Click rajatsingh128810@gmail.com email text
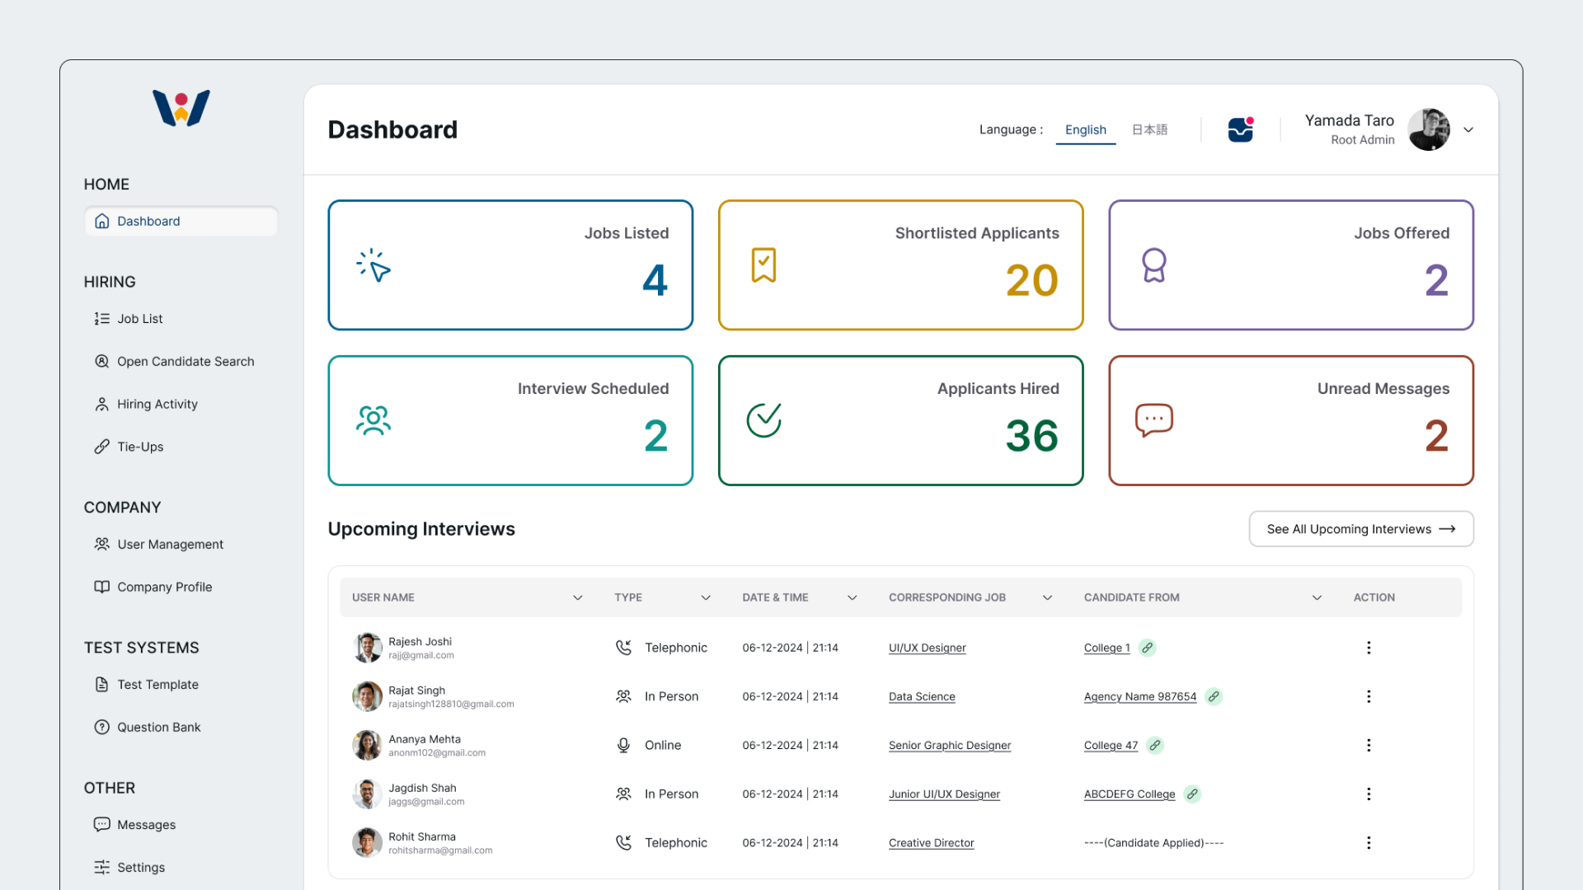The height and width of the screenshot is (890, 1583). [x=451, y=705]
